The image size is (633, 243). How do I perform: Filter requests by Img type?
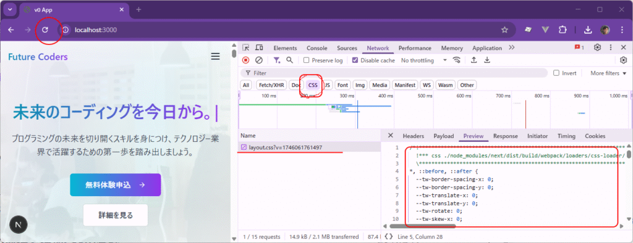click(x=360, y=85)
